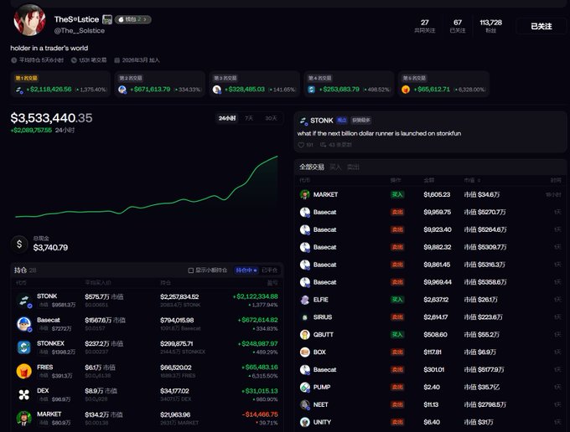Open the 67 已关注 following count

[458, 26]
